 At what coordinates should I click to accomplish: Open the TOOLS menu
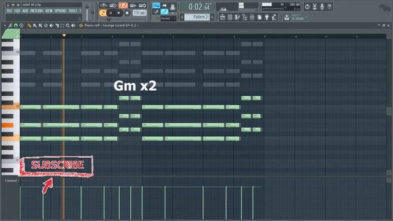coord(73,11)
